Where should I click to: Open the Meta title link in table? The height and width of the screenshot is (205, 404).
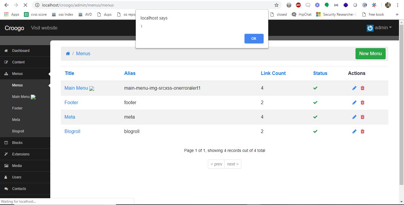click(x=70, y=117)
